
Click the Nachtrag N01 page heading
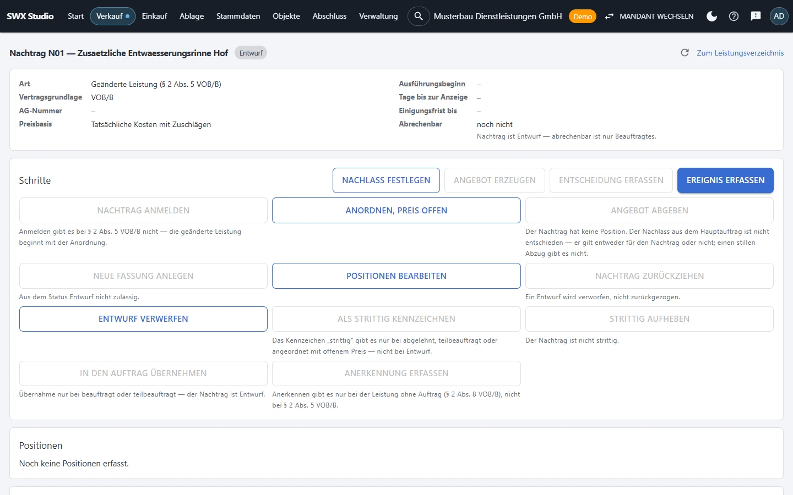pos(119,53)
